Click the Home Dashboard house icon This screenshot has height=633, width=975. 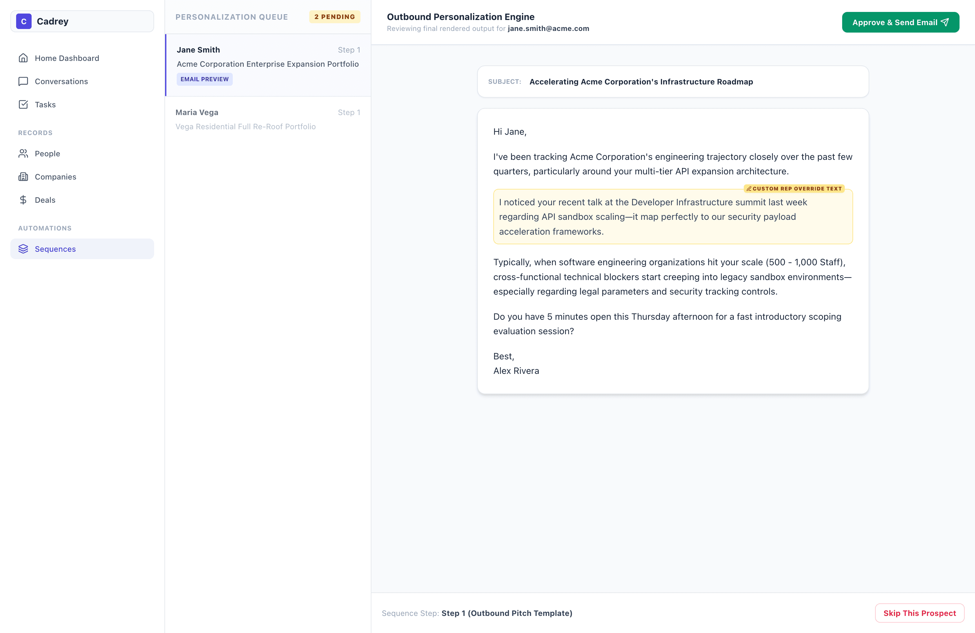(x=23, y=58)
